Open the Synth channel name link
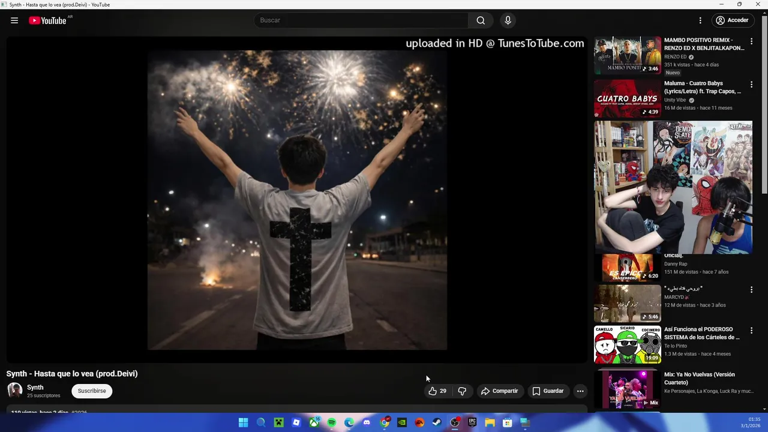Viewport: 768px width, 432px height. point(35,388)
